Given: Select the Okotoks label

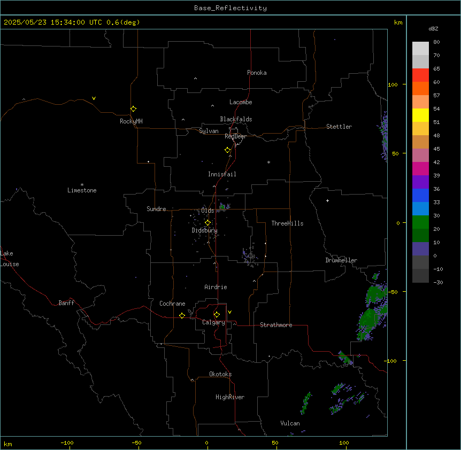Looking at the screenshot, I should (220, 374).
